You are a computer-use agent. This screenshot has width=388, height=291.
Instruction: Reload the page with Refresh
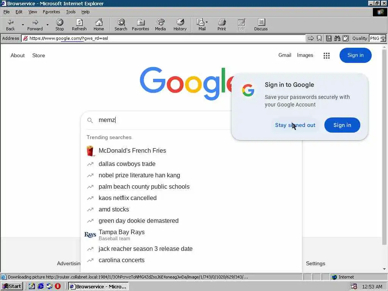79,25
